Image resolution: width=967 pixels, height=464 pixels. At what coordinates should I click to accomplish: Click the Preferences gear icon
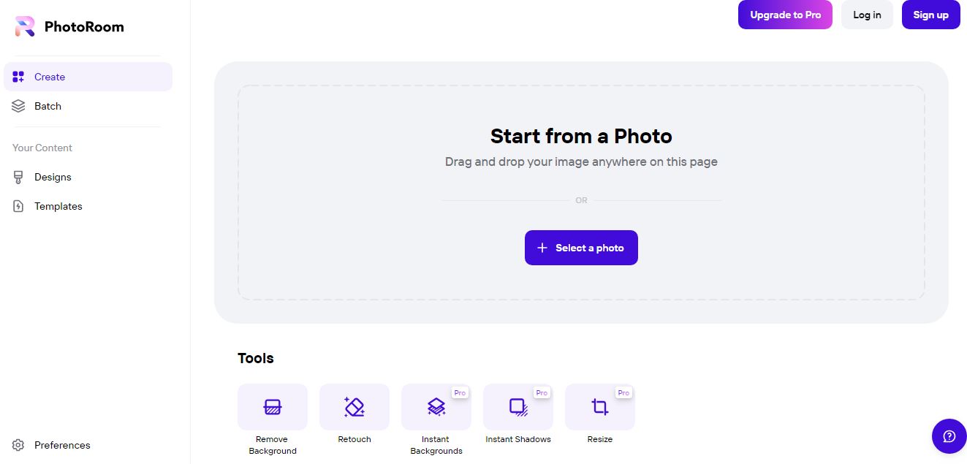[19, 445]
